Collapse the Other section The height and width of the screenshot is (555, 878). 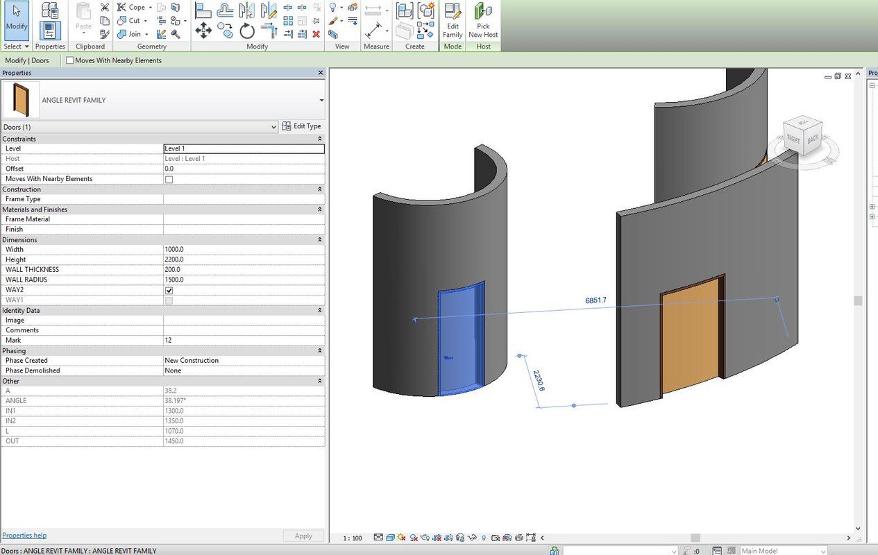click(320, 381)
